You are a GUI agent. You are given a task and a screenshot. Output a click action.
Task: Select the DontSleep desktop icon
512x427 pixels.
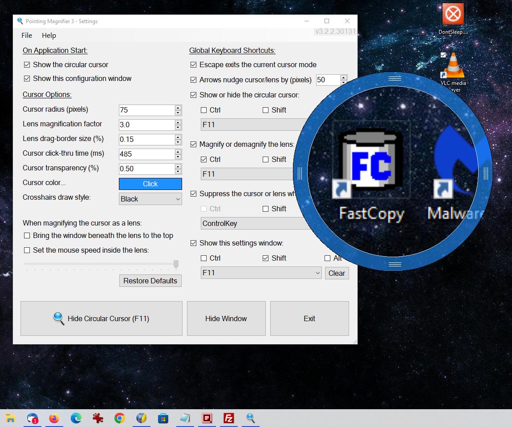click(453, 19)
